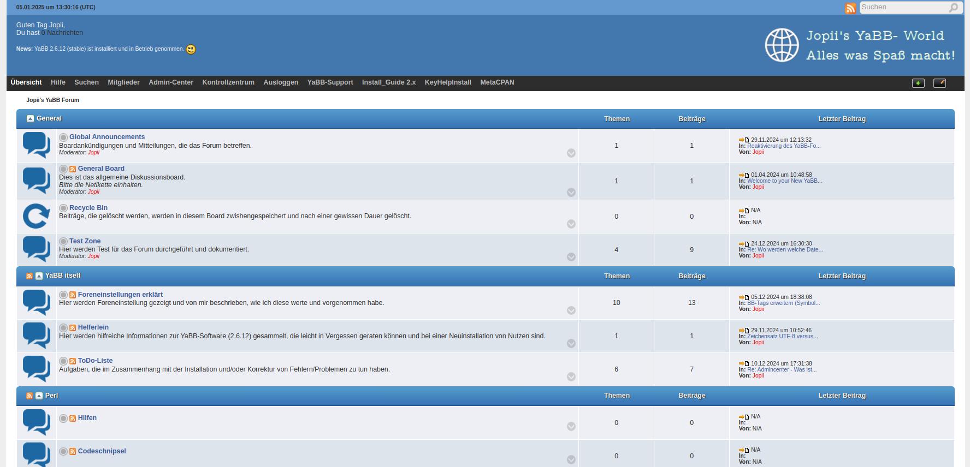970x467 pixels.
Task: Open the "Reaktivierung des YaBB-Fo..." post link
Action: tap(783, 146)
